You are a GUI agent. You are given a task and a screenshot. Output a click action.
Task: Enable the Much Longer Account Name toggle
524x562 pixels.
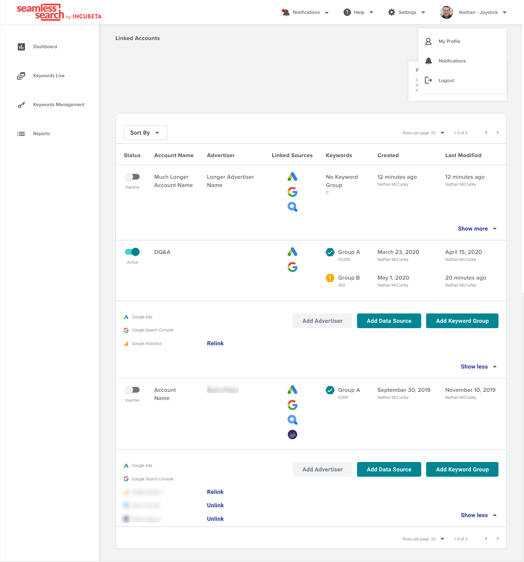pos(132,177)
